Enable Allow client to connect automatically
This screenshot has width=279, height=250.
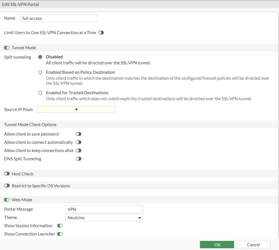click(78, 142)
